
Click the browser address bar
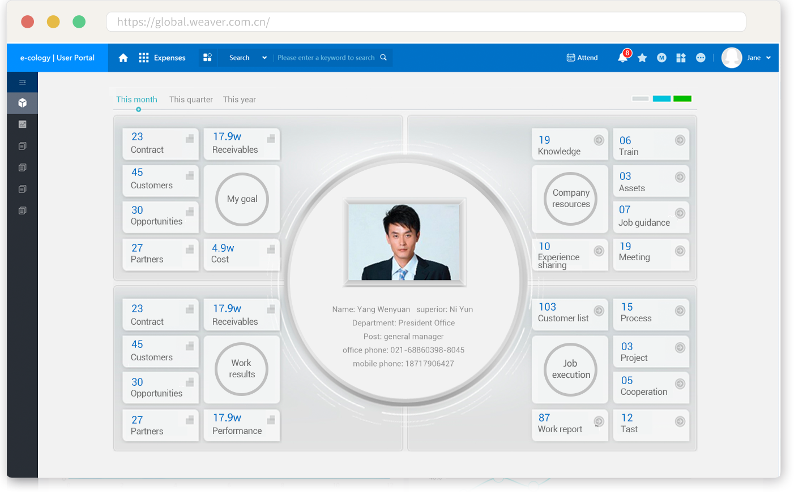pos(426,22)
